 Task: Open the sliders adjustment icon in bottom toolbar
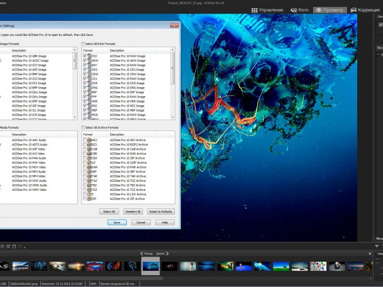pyautogui.click(x=8, y=246)
